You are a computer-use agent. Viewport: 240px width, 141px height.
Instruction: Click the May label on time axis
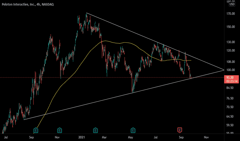pos(131,137)
